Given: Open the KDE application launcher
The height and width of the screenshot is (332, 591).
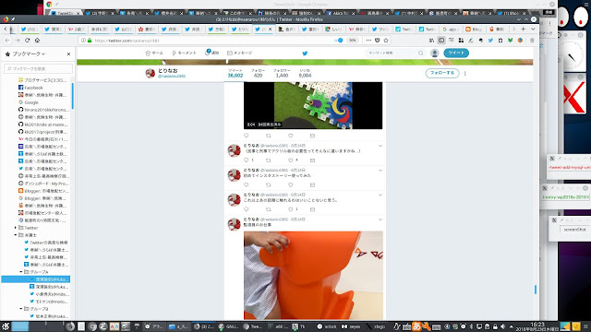Looking at the screenshot, I should point(6,326).
